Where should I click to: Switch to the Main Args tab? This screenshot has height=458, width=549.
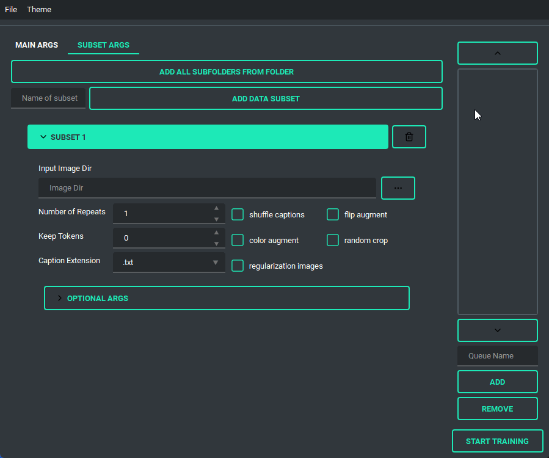pos(37,45)
